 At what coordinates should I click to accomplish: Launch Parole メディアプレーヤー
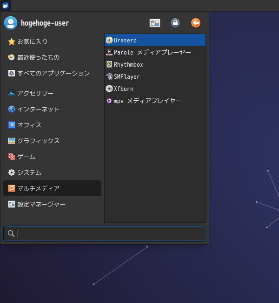click(155, 52)
